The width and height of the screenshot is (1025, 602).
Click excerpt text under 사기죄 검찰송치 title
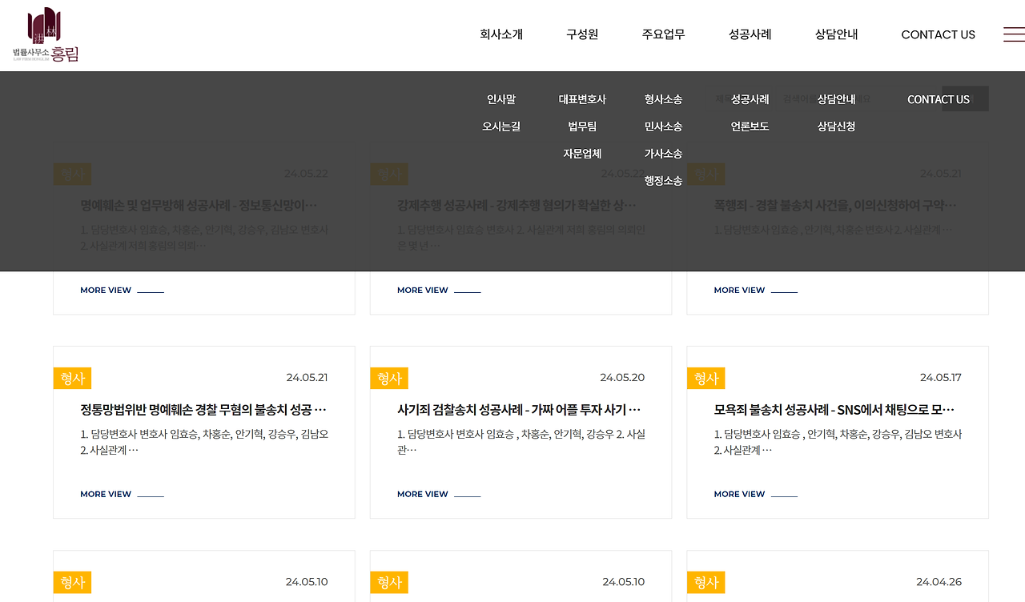click(x=521, y=442)
